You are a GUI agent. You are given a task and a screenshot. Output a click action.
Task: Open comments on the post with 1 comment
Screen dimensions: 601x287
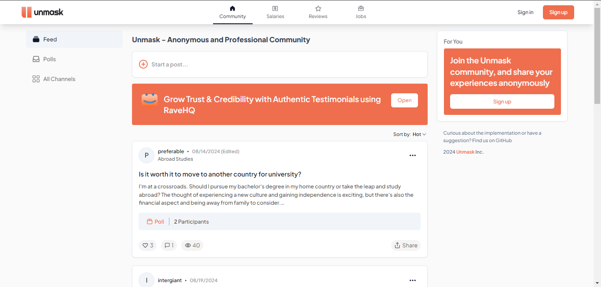(x=169, y=245)
